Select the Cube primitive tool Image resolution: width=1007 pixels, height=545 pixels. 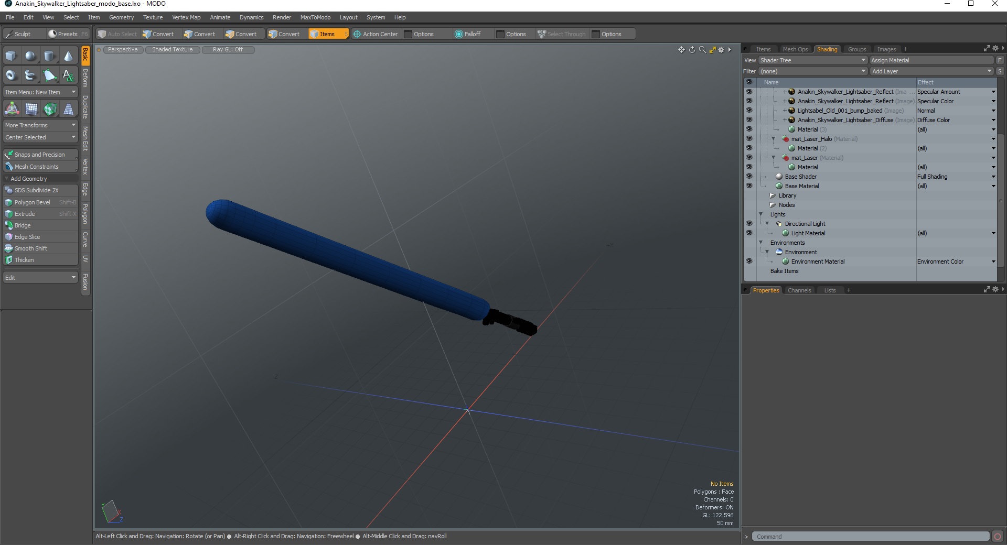[x=11, y=56]
